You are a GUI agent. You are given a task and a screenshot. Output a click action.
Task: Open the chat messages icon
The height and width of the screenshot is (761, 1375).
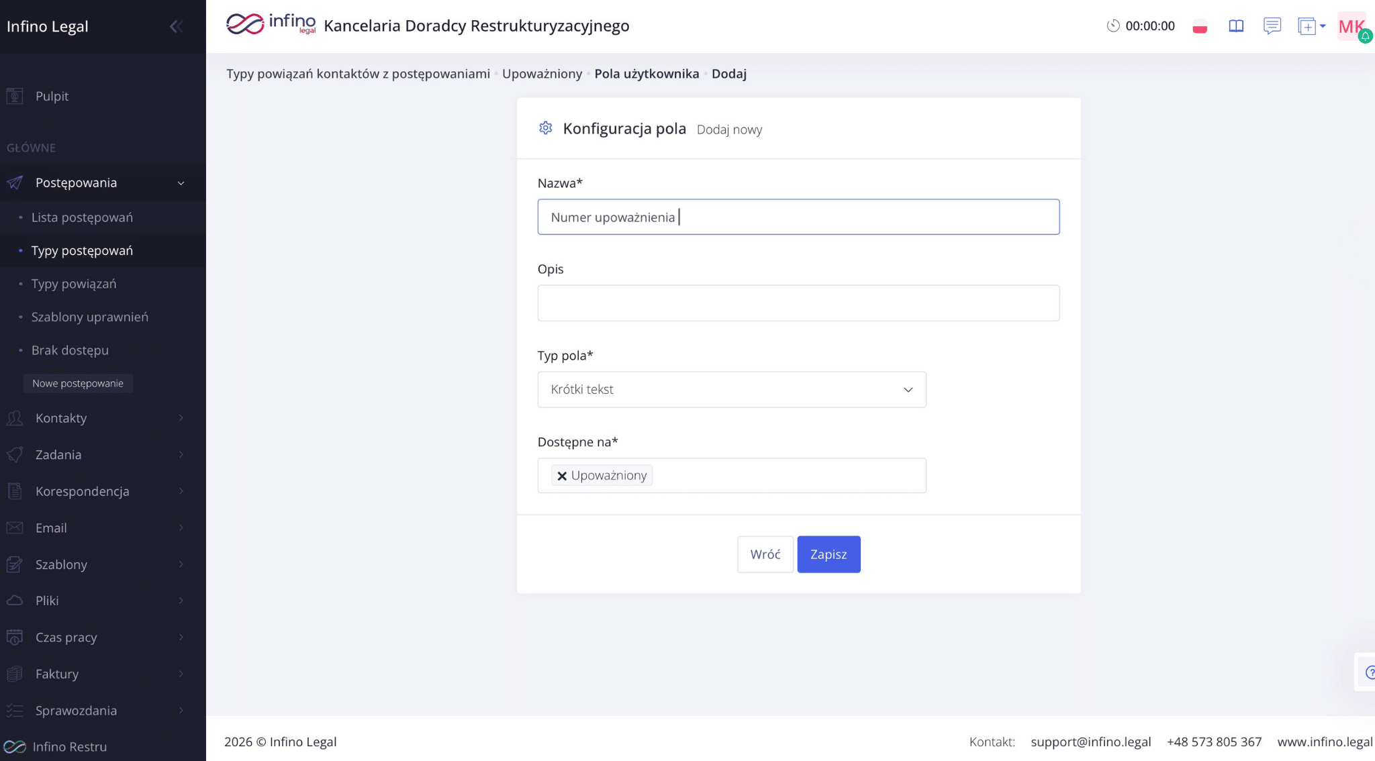click(x=1272, y=26)
